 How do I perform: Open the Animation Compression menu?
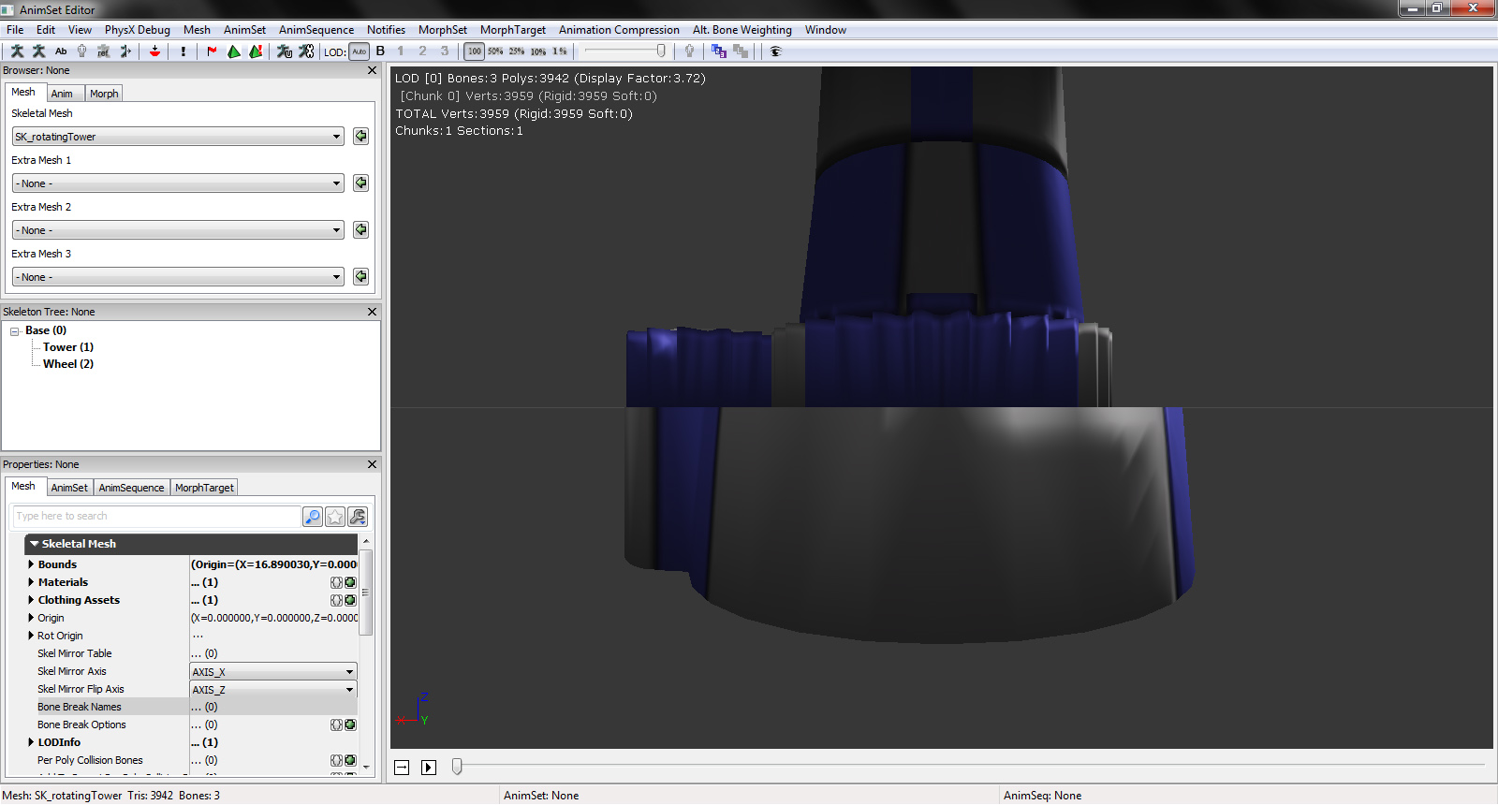[619, 30]
